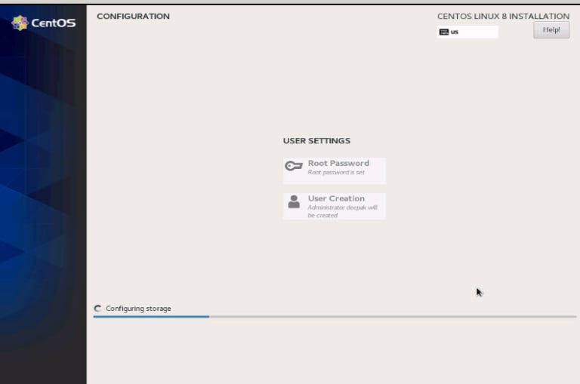
Task: Open the Help! button
Action: pos(551,29)
